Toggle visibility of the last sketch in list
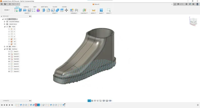The height and width of the screenshot is (108, 200). 9,72
